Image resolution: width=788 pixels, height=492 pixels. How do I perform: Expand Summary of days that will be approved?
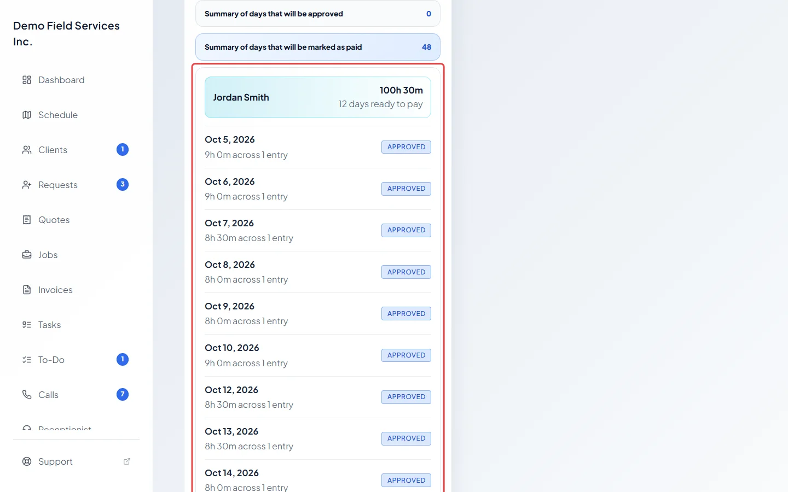318,14
